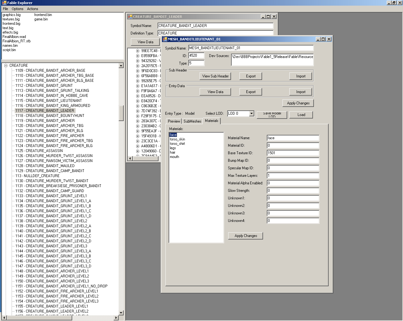403x321 pixels.
Task: Click the creature tree scroll-right arrow
Action: click(x=116, y=318)
